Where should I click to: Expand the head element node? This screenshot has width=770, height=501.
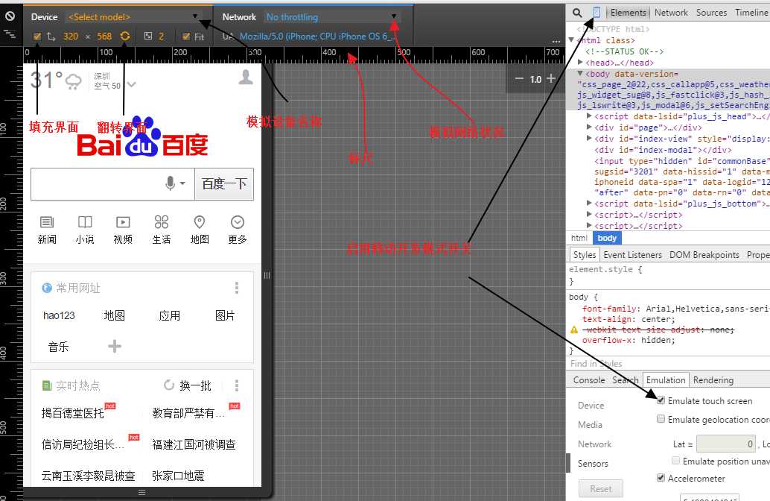(580, 62)
